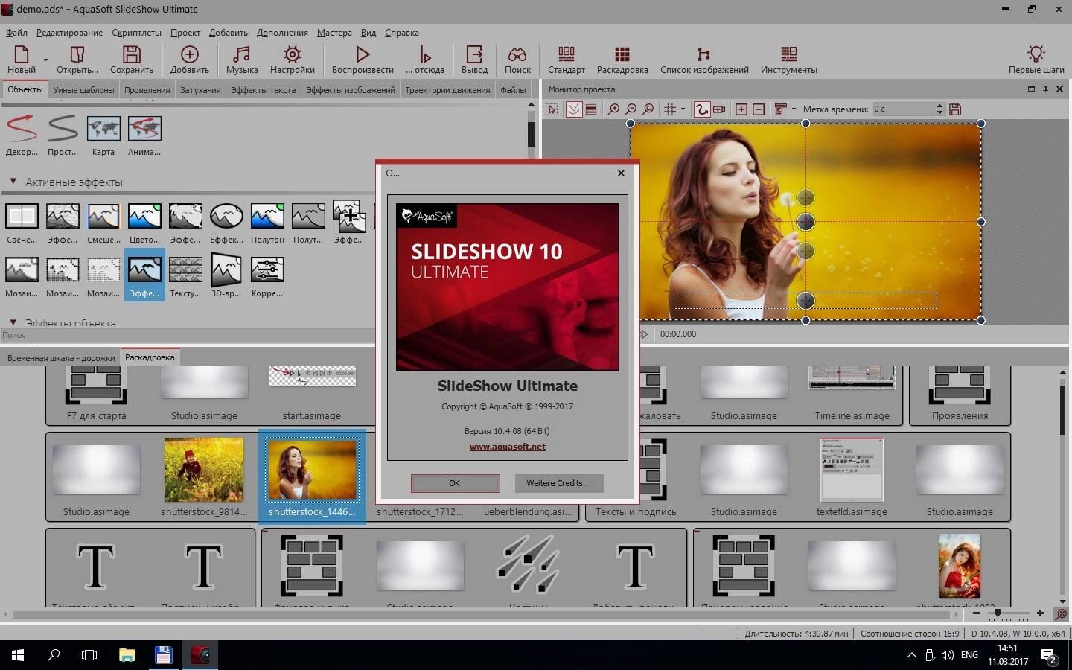Switch to Эффекты изображений tab
1072x670 pixels.
click(x=351, y=90)
